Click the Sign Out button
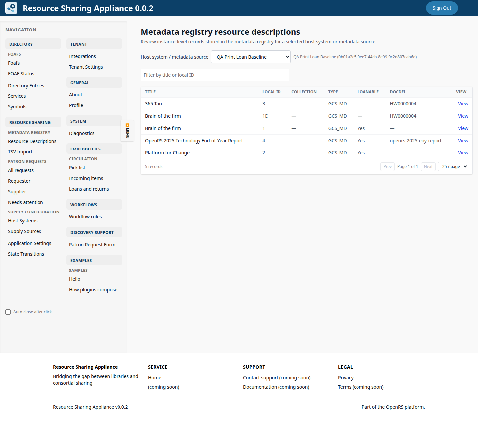 (x=442, y=8)
